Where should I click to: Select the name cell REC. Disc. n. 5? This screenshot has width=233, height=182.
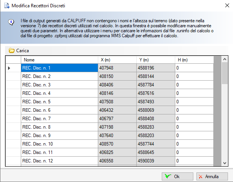[x=59, y=102]
